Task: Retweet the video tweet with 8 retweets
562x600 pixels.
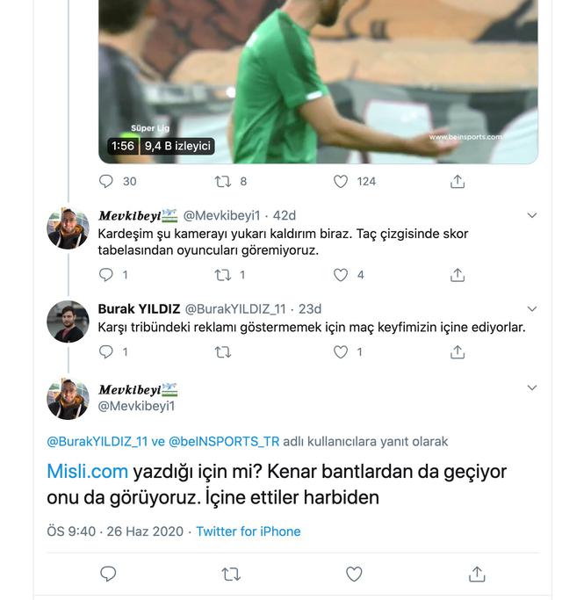Action: point(223,181)
